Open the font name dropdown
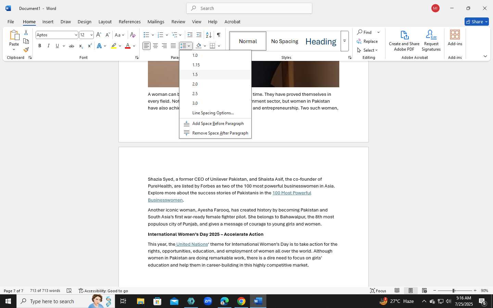 click(x=76, y=35)
